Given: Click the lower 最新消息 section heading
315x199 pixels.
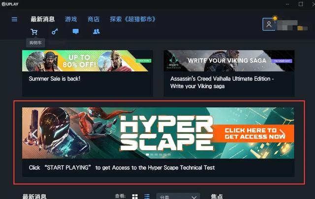Looking at the screenshot, I should tap(34, 196).
